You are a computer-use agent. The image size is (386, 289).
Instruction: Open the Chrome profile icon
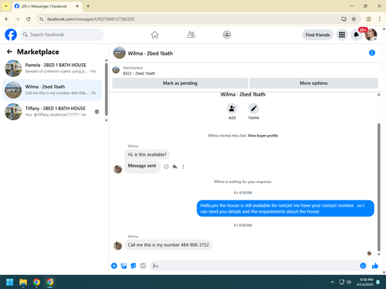tap(369, 19)
